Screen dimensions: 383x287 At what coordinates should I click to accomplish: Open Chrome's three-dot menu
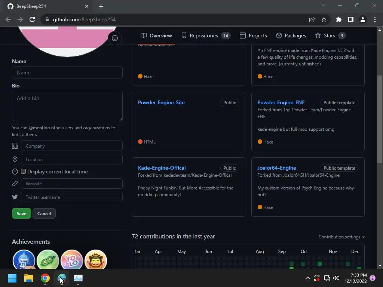pyautogui.click(x=375, y=19)
